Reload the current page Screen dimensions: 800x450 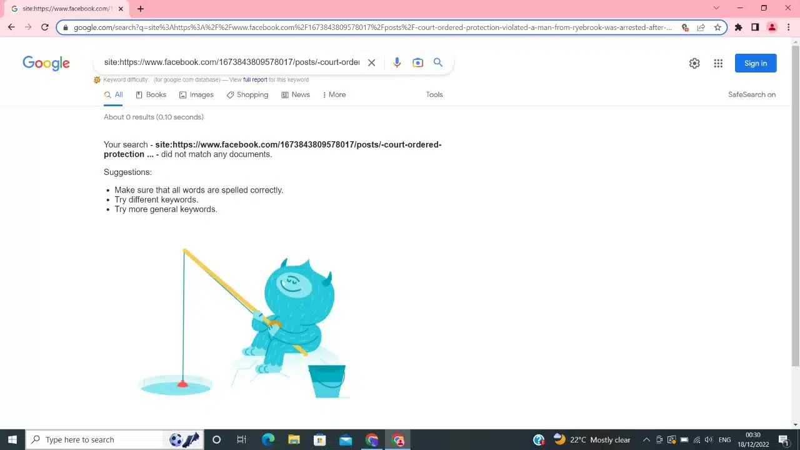click(x=44, y=27)
